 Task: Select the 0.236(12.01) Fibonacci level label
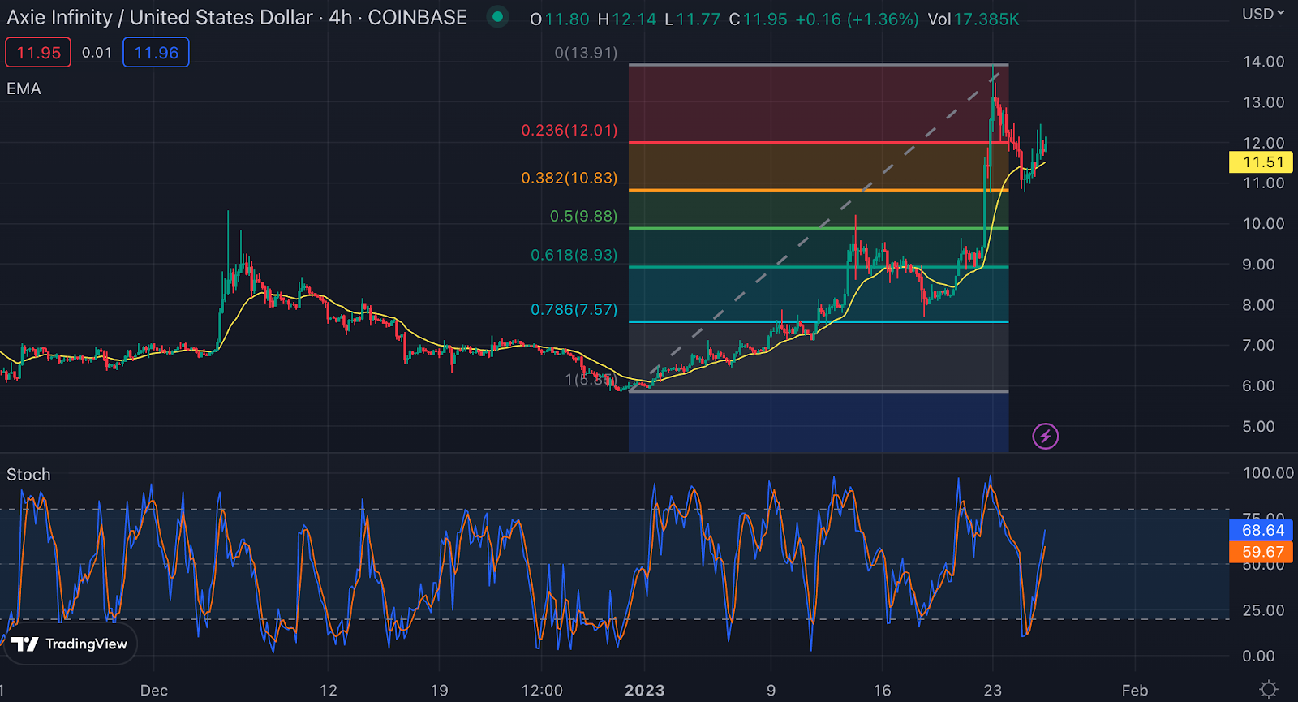tap(569, 130)
